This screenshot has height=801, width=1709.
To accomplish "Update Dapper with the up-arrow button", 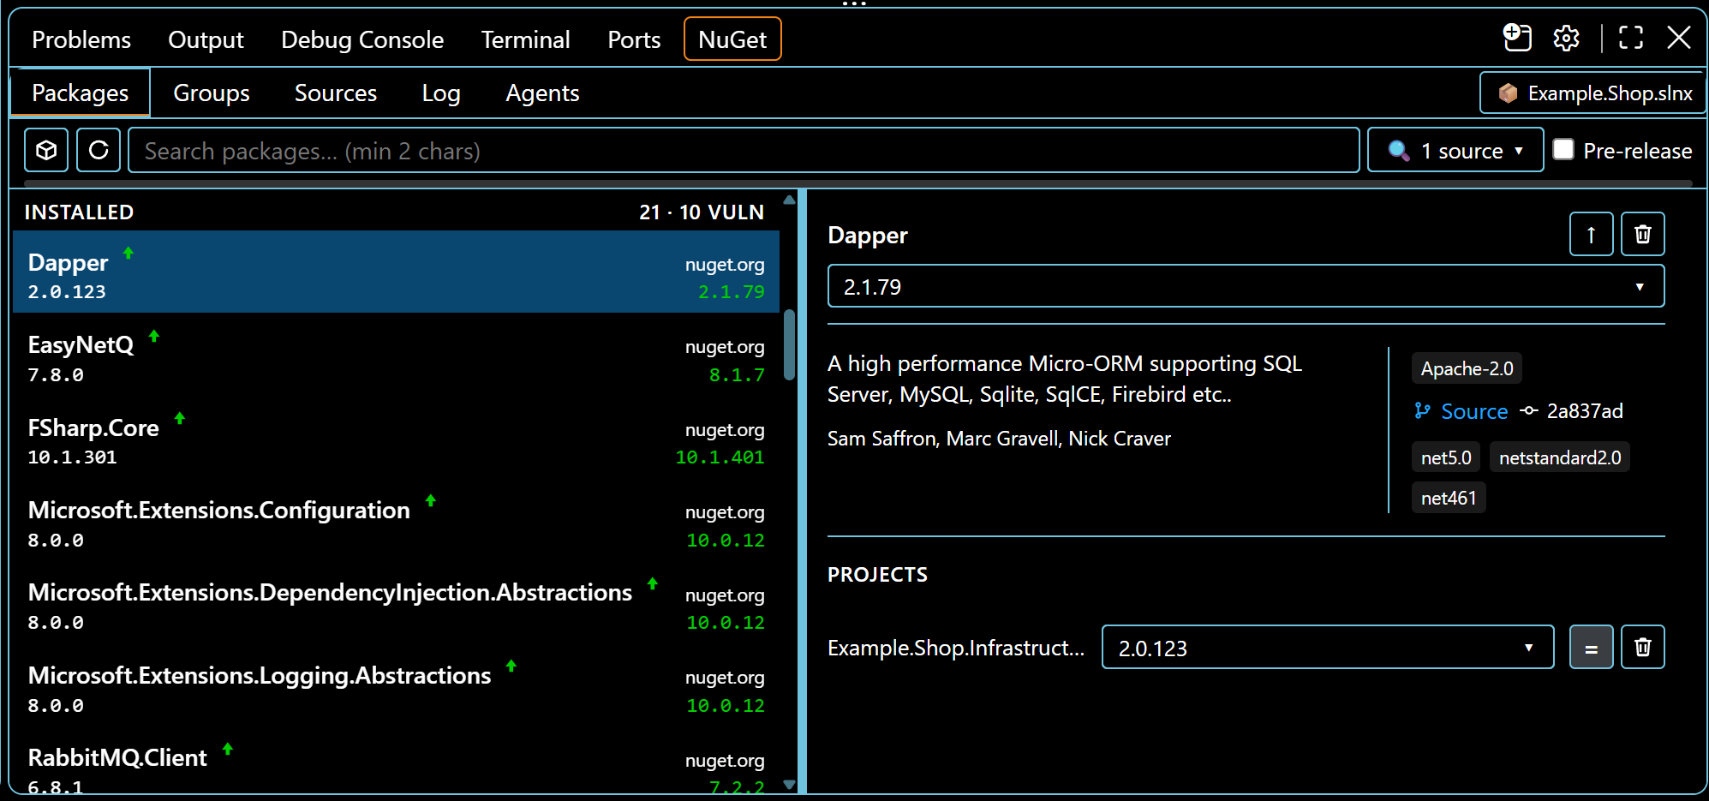I will point(1591,234).
